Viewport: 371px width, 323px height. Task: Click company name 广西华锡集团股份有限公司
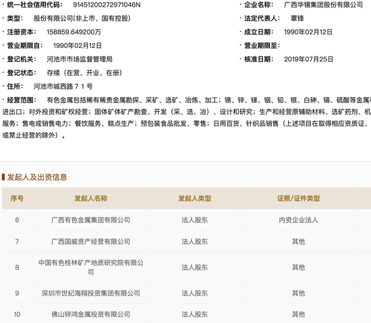click(x=323, y=5)
